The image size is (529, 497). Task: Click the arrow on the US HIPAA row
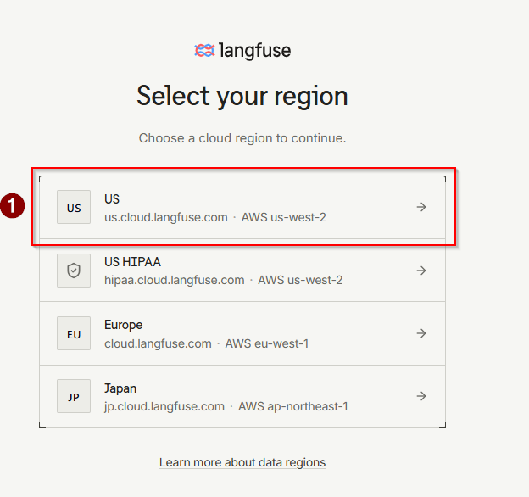pyautogui.click(x=421, y=271)
